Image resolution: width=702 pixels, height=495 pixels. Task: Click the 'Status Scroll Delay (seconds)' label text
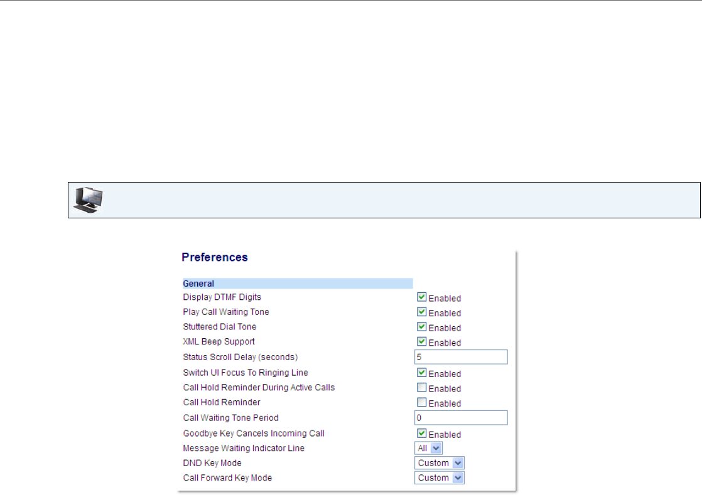click(x=240, y=357)
